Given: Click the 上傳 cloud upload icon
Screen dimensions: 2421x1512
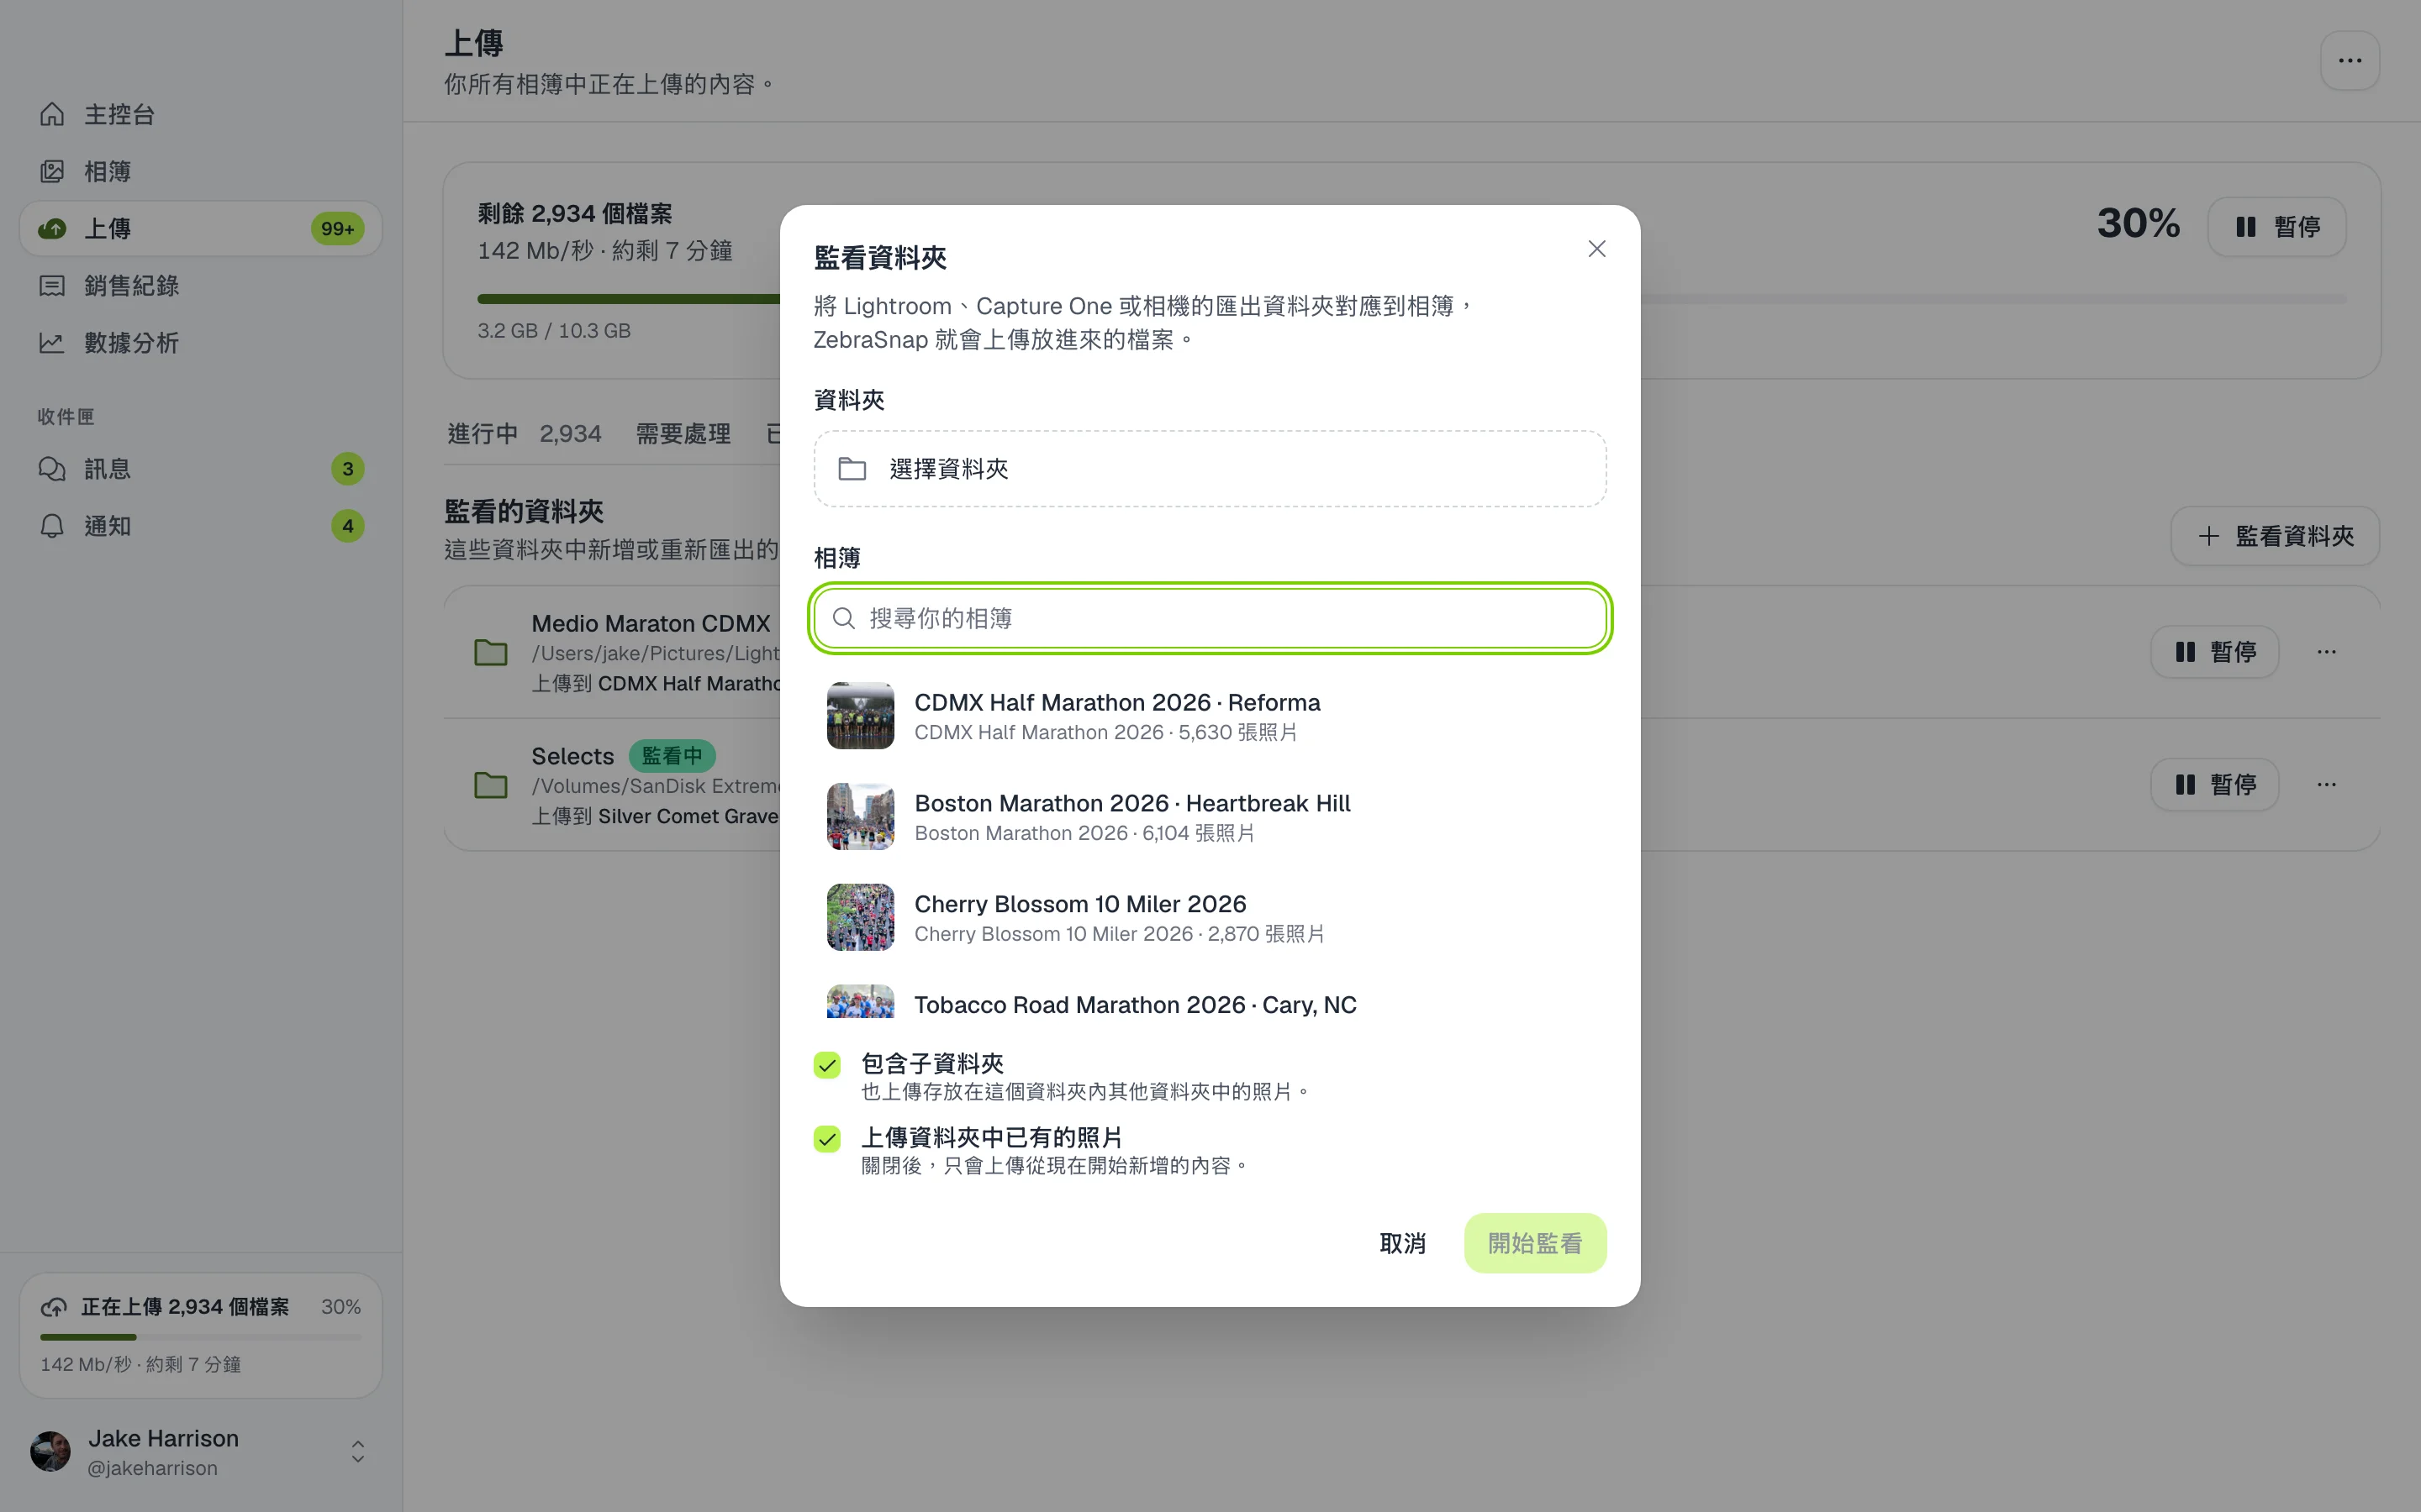Looking at the screenshot, I should pyautogui.click(x=52, y=228).
